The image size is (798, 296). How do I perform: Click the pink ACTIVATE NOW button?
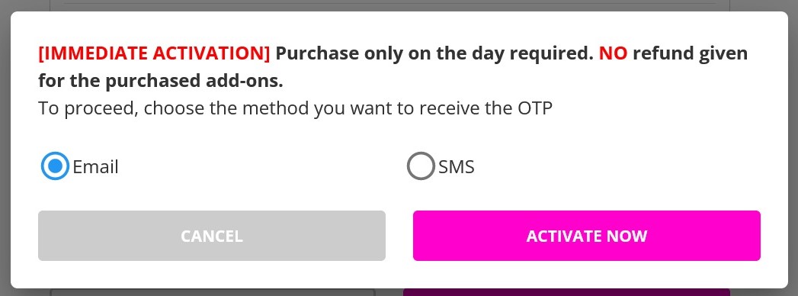[587, 236]
